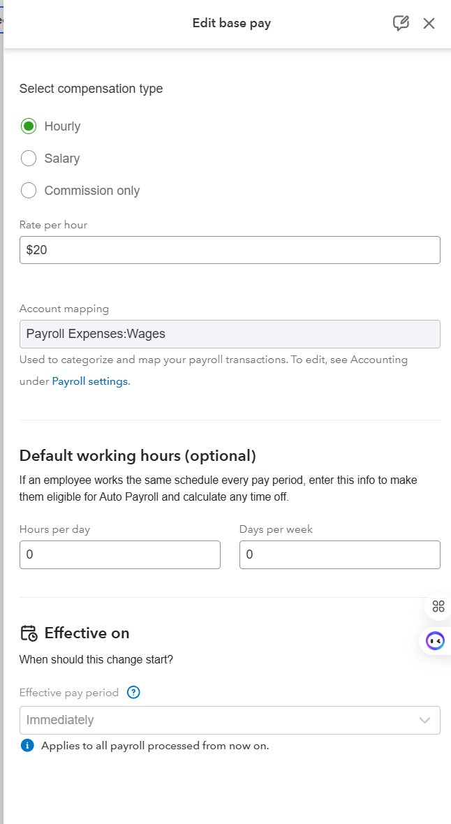
Task: Click the Edit base pay title
Action: (232, 23)
